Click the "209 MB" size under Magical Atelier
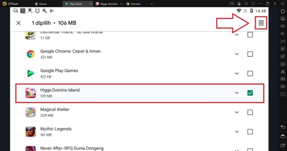The height and width of the screenshot is (151, 287). (x=47, y=116)
